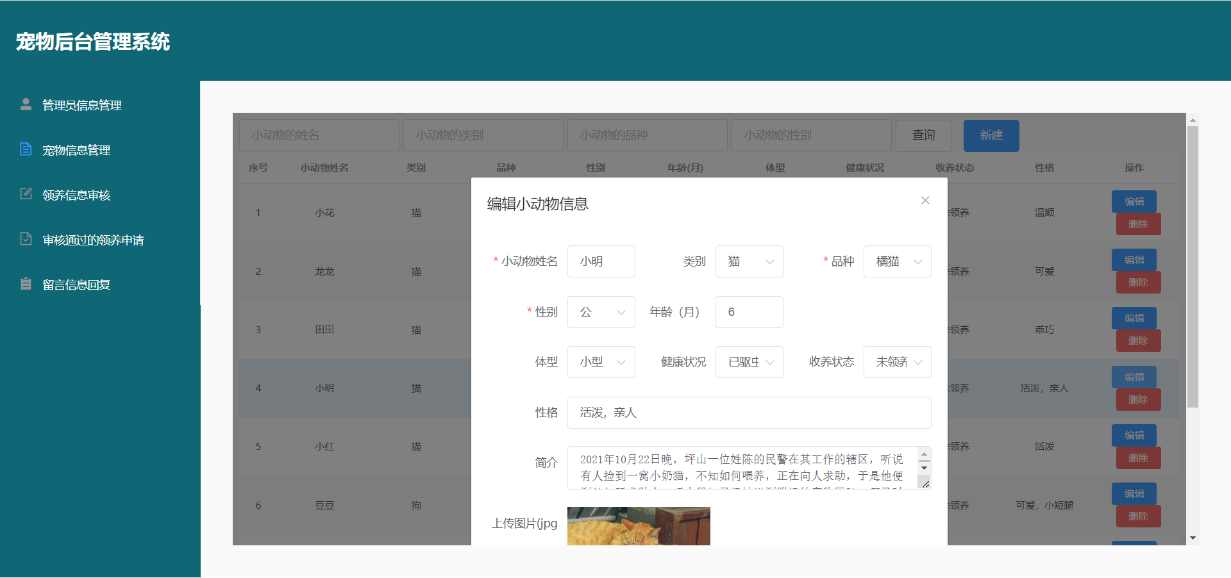Click 删除 button for row 小花
The width and height of the screenshot is (1231, 578).
(x=1138, y=224)
